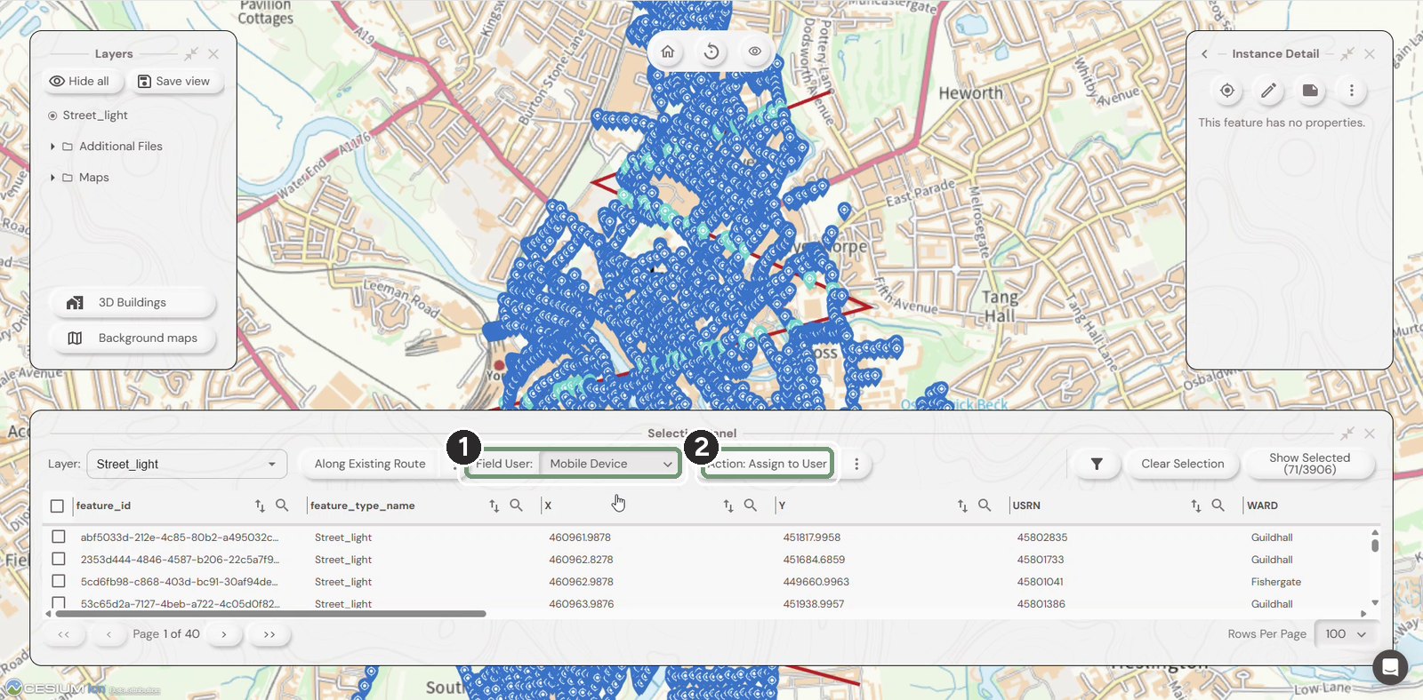The image size is (1423, 700).
Task: Click the locate feature target icon
Action: (x=1227, y=91)
